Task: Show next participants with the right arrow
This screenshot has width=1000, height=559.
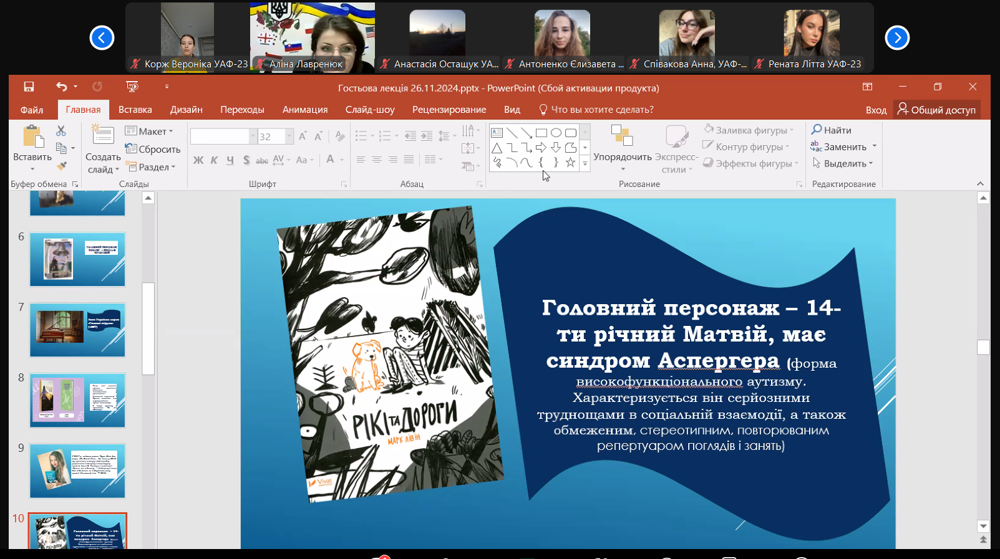Action: [x=897, y=38]
